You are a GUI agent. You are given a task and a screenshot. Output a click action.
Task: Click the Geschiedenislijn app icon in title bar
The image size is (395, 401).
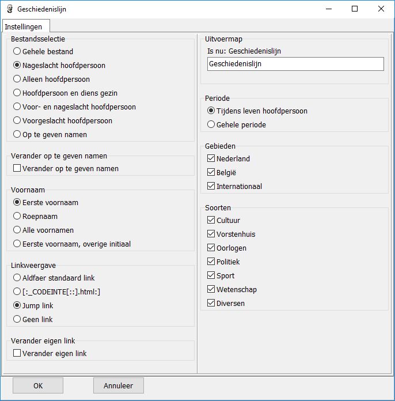point(9,10)
